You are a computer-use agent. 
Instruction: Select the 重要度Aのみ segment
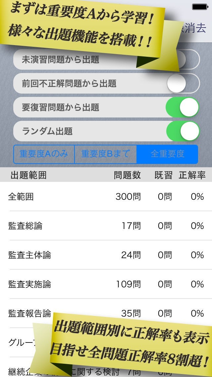click(44, 154)
